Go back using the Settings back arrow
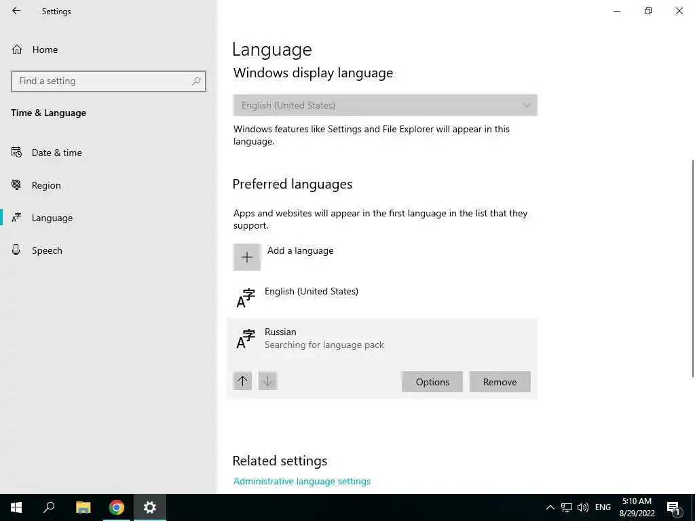 click(x=16, y=11)
